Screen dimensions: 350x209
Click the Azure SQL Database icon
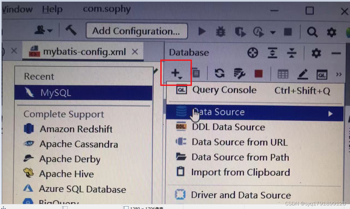tap(28, 189)
